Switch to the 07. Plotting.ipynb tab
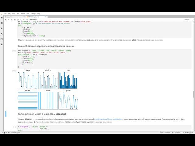Screen dimensions: 195x146 click(x=37, y=17)
